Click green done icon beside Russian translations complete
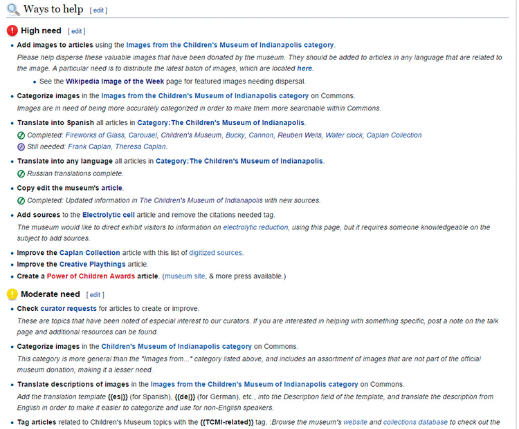The image size is (519, 429). pyautogui.click(x=21, y=174)
